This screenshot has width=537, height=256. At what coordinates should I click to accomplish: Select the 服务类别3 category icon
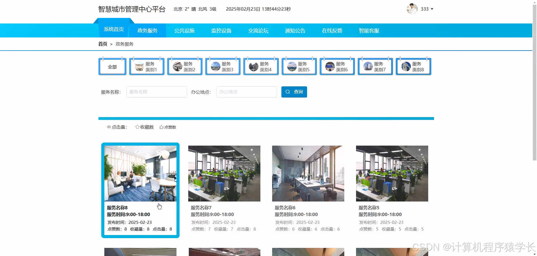tap(215, 67)
